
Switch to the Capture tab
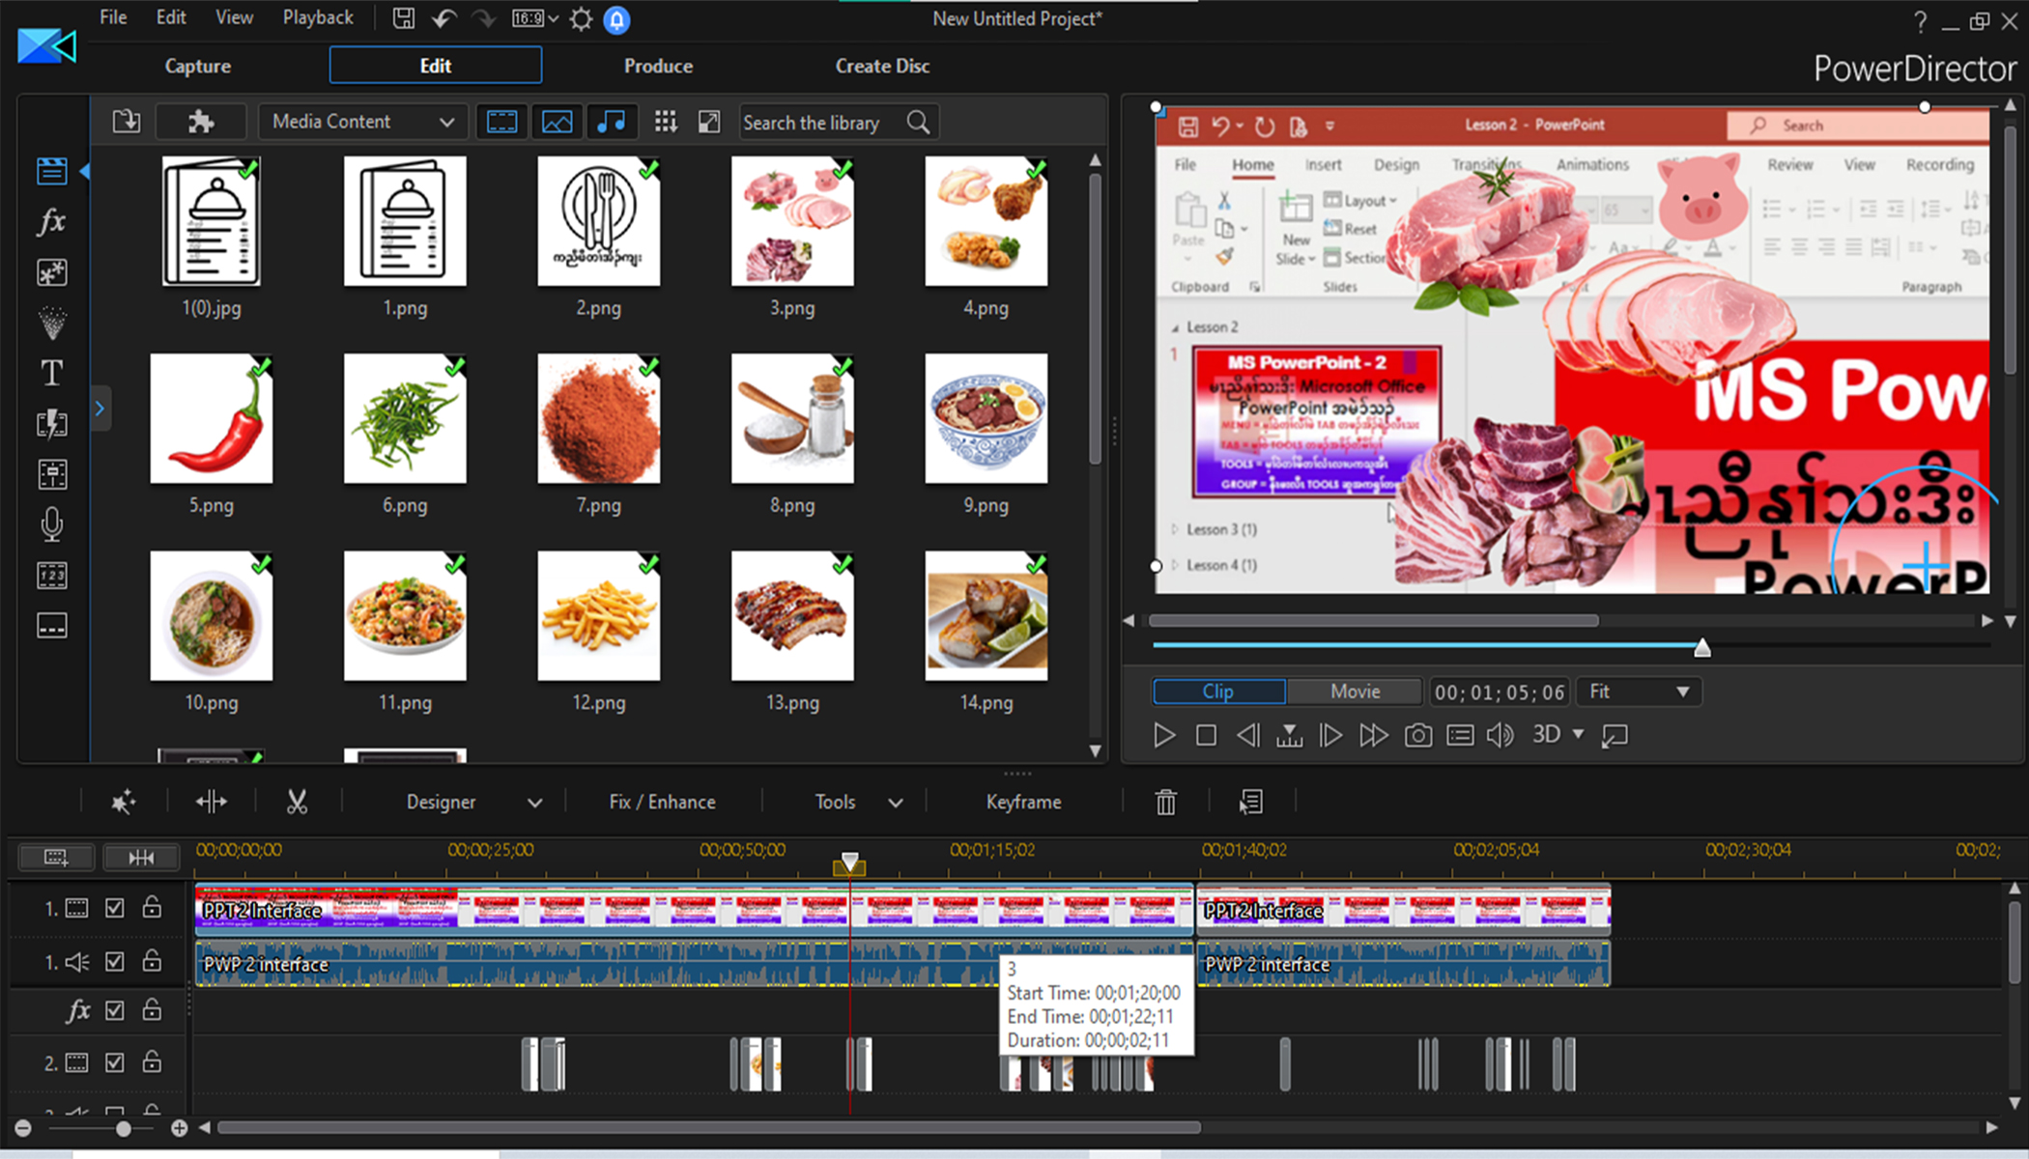point(198,66)
